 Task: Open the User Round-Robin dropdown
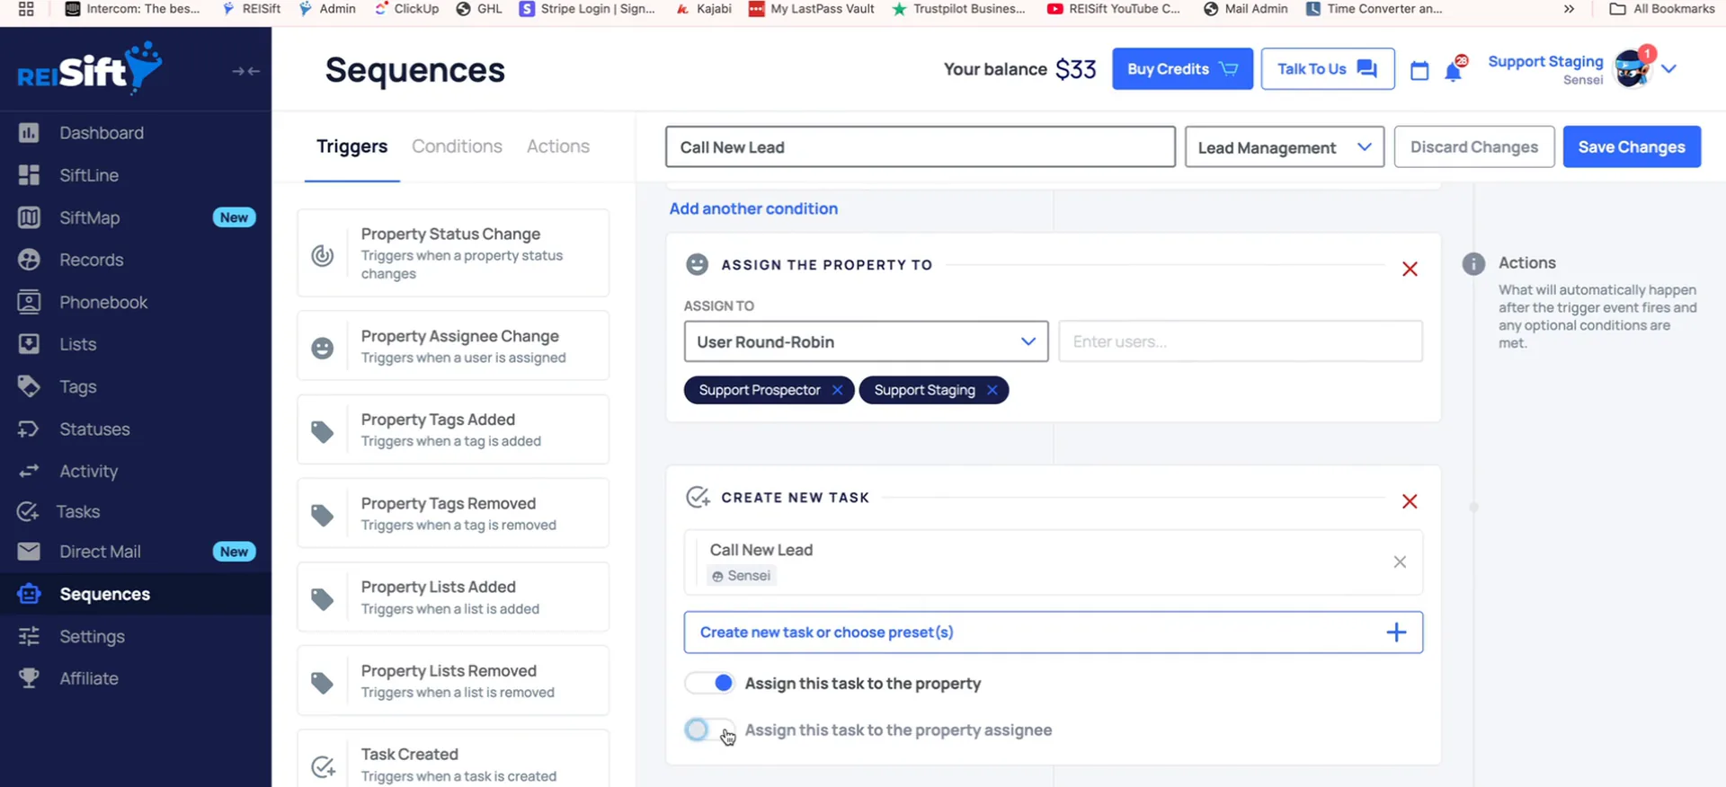point(866,341)
